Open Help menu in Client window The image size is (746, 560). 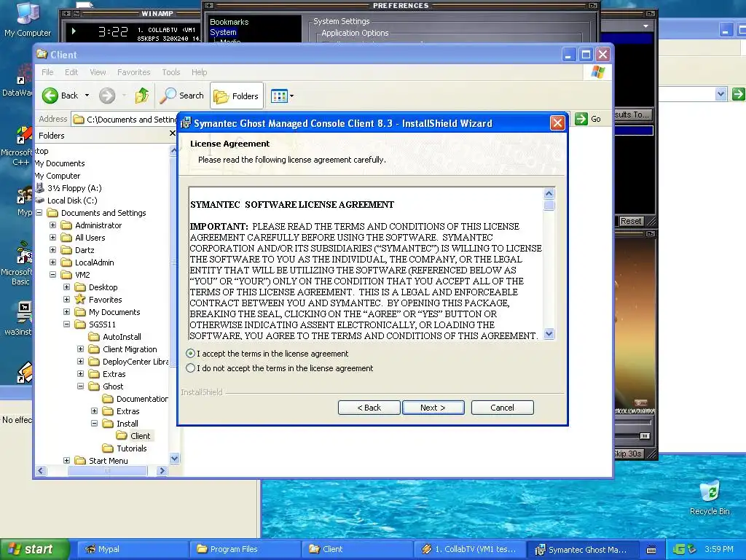(200, 72)
